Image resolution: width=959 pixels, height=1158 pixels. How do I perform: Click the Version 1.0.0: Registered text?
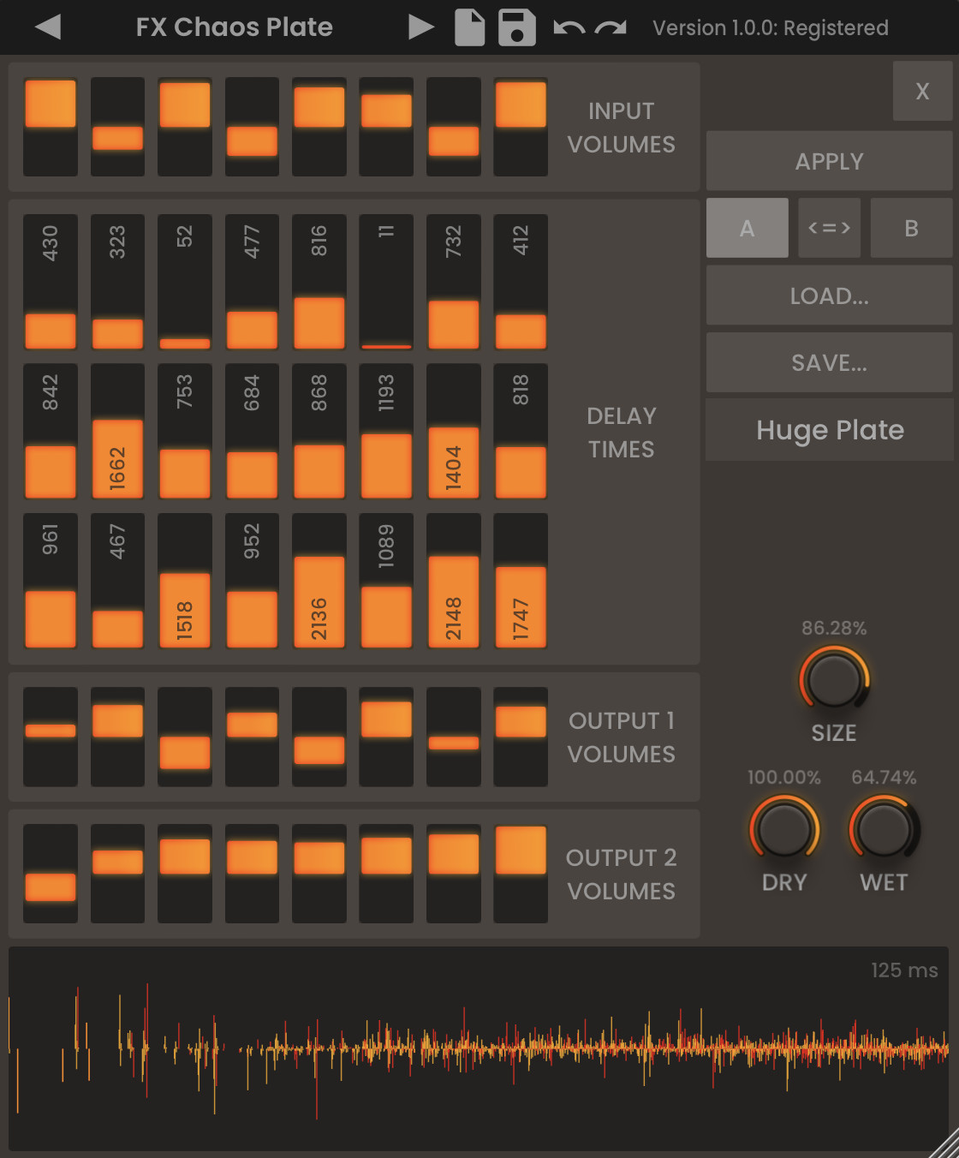point(770,27)
